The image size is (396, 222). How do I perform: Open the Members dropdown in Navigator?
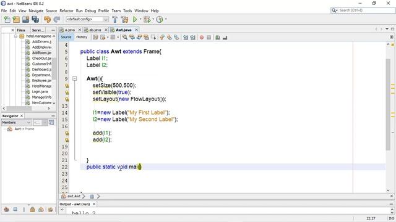pos(16,123)
